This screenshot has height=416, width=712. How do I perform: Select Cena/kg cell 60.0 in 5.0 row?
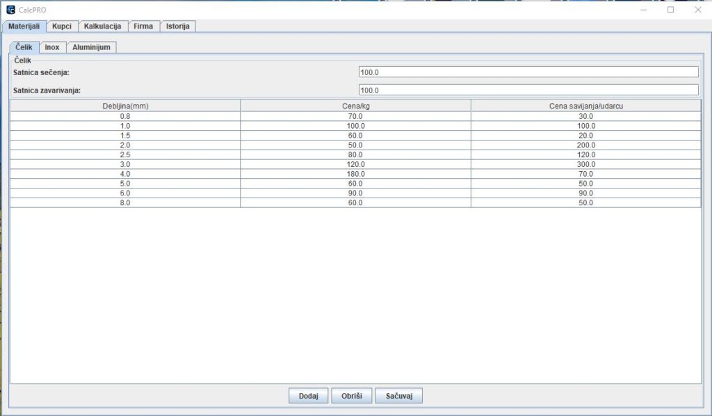tap(355, 184)
